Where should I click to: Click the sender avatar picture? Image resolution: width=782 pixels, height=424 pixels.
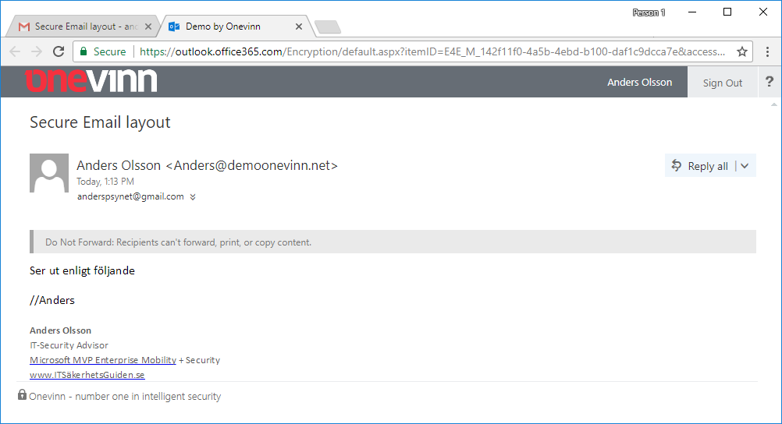tap(49, 173)
